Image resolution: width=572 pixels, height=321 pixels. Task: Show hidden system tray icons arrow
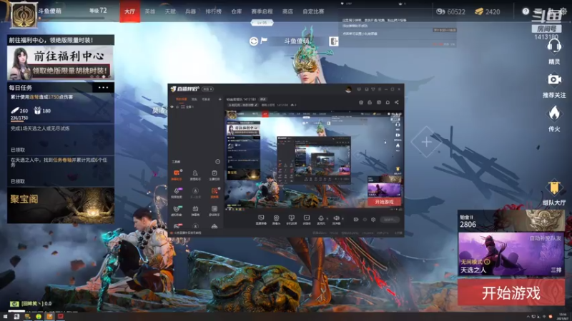pos(528,317)
